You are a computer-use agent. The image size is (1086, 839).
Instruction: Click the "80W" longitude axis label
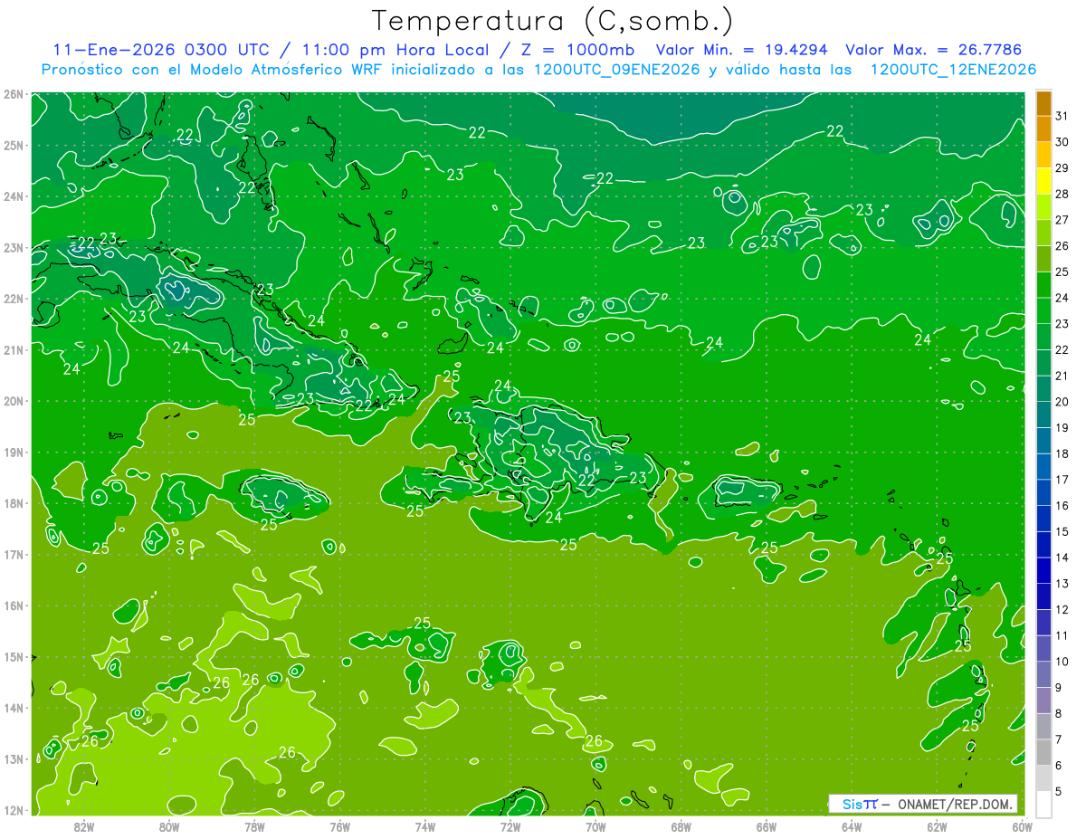click(169, 826)
